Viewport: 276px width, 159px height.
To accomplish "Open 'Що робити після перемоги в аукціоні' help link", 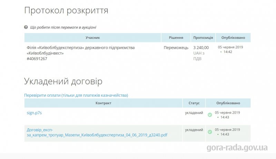I will [63, 28].
